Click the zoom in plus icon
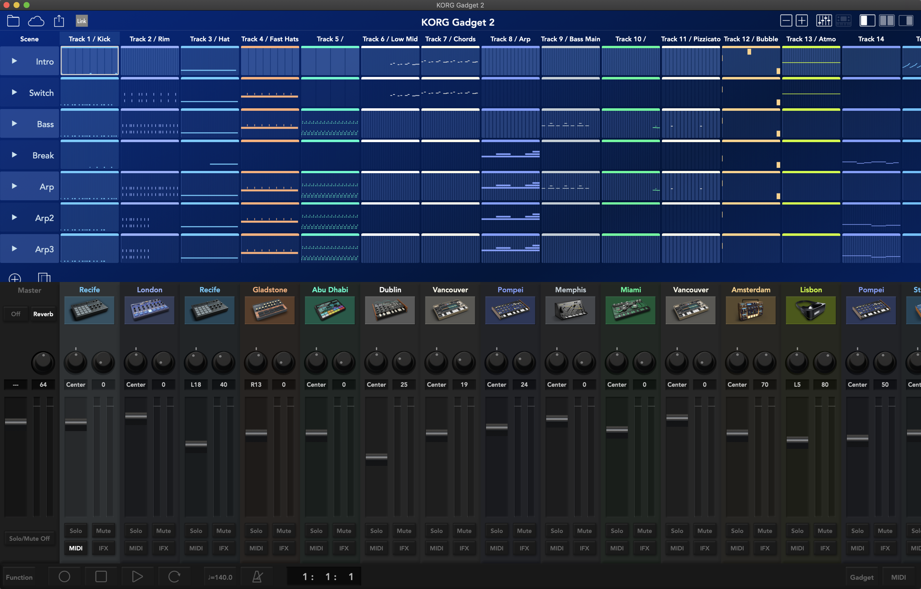 (x=802, y=20)
